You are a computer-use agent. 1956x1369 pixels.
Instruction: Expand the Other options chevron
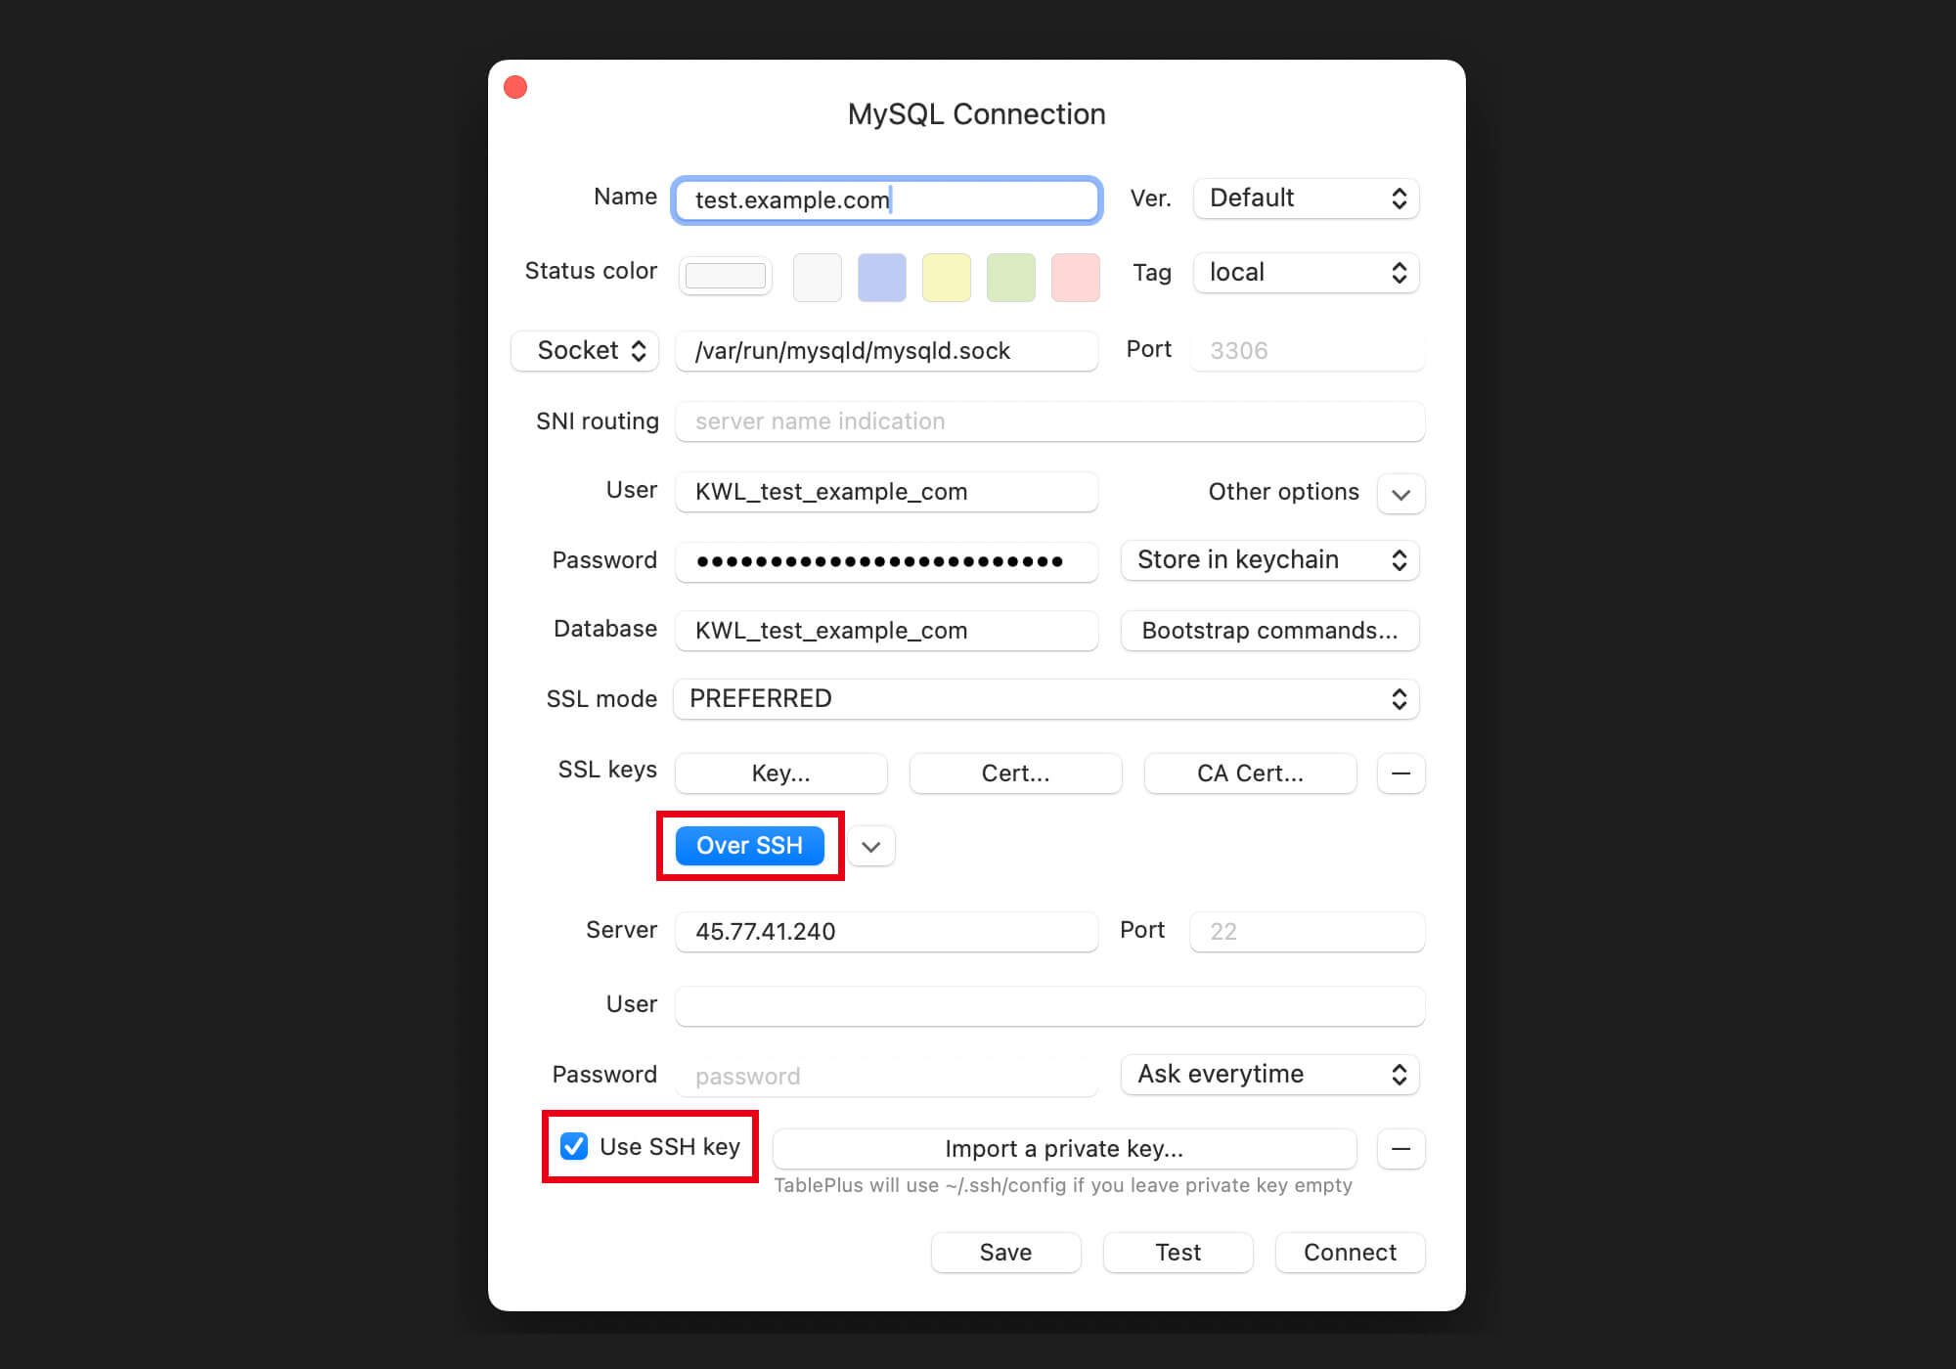1400,494
